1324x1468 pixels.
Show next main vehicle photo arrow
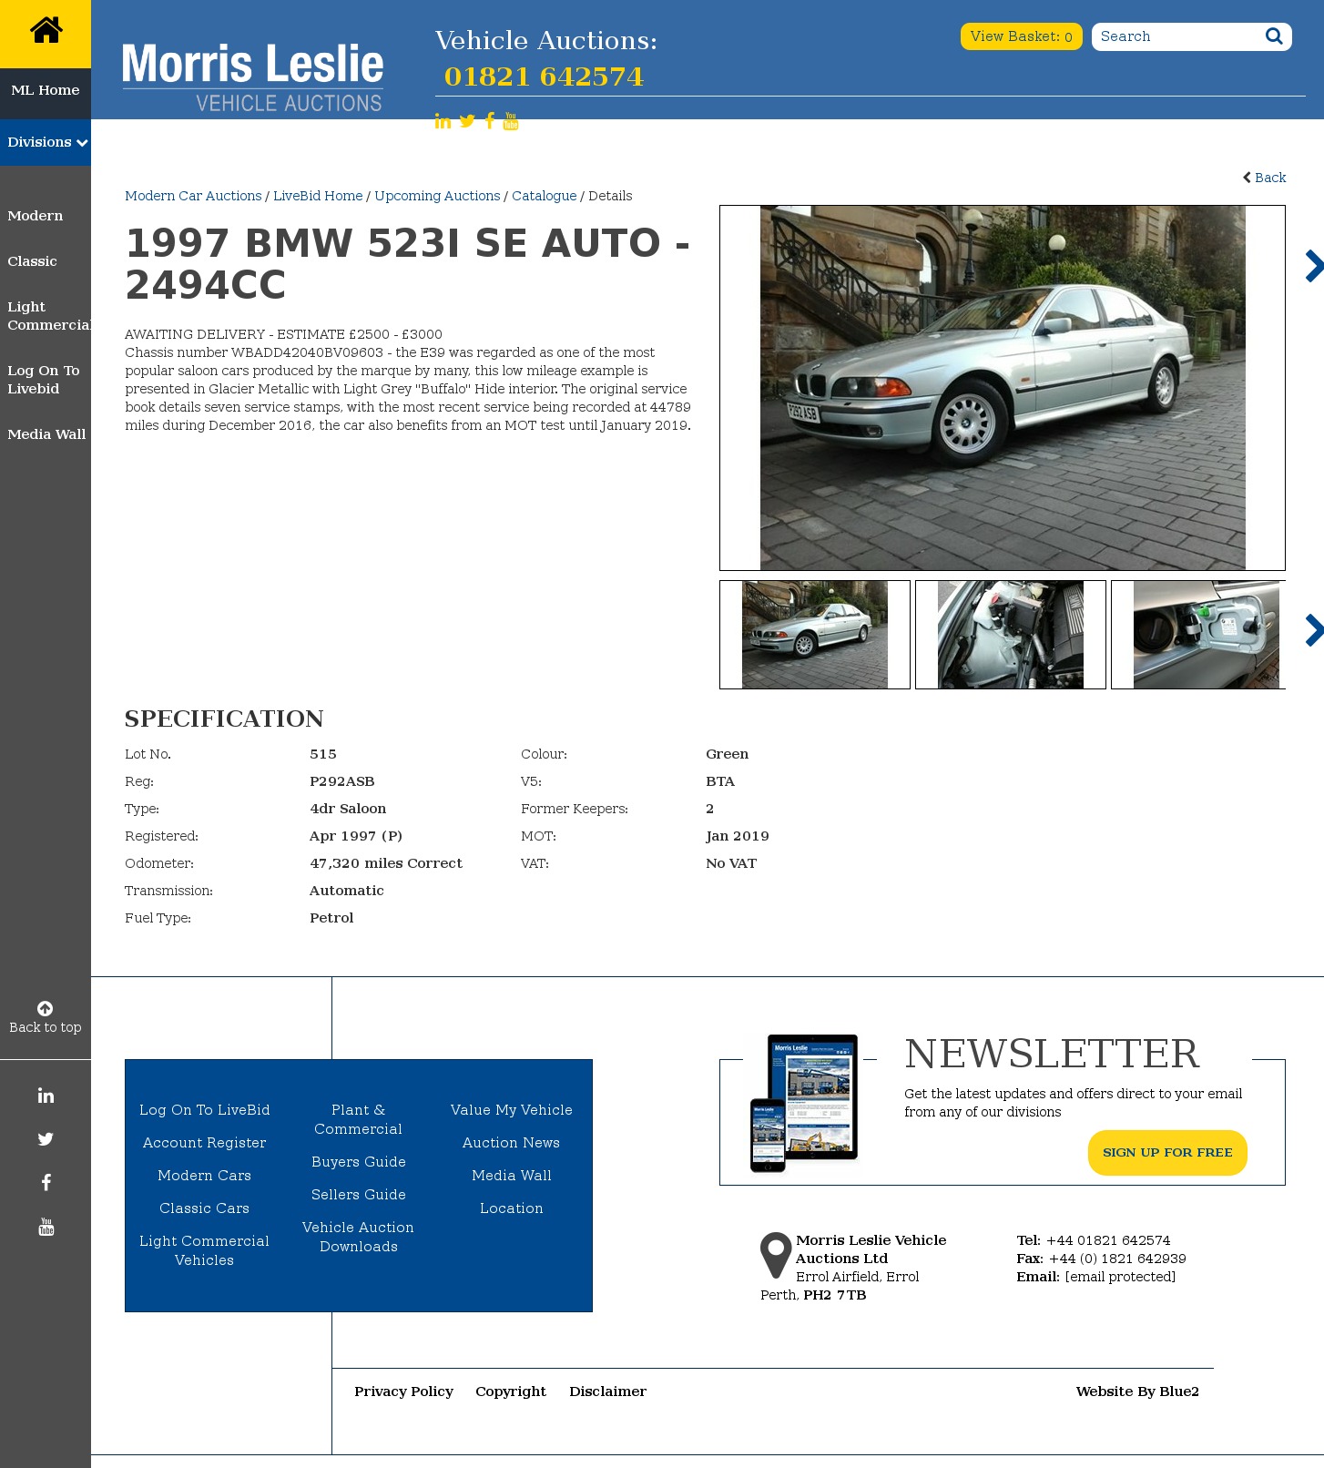click(x=1314, y=266)
